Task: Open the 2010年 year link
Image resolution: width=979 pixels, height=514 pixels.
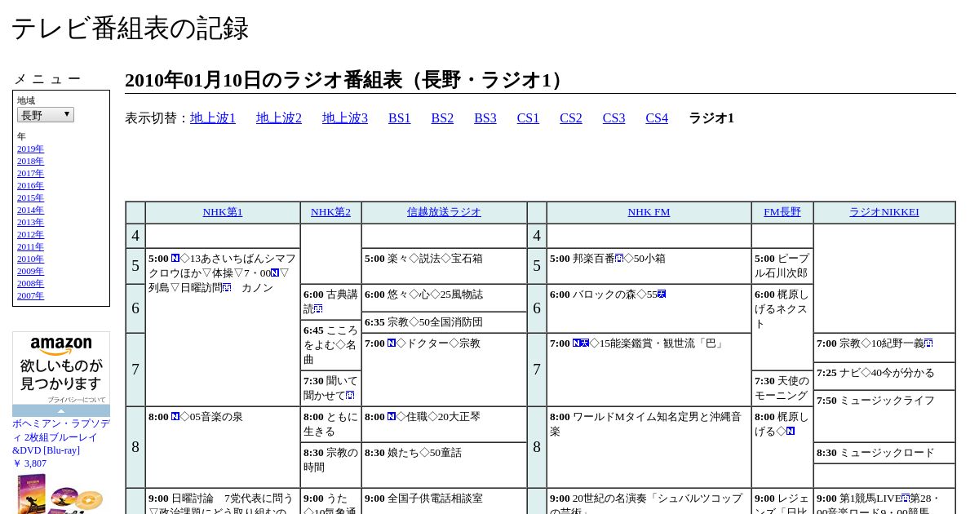Action: click(30, 259)
